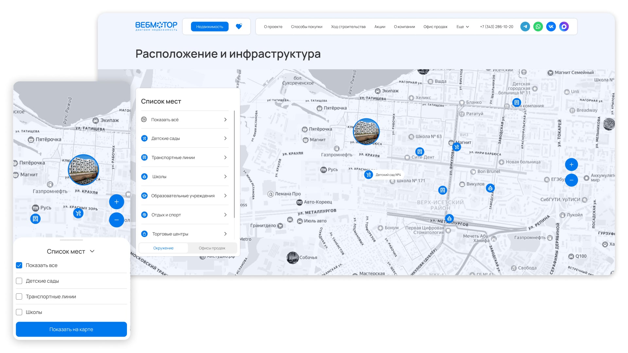Open the Еще dropdown menu
628x353 pixels.
(463, 27)
